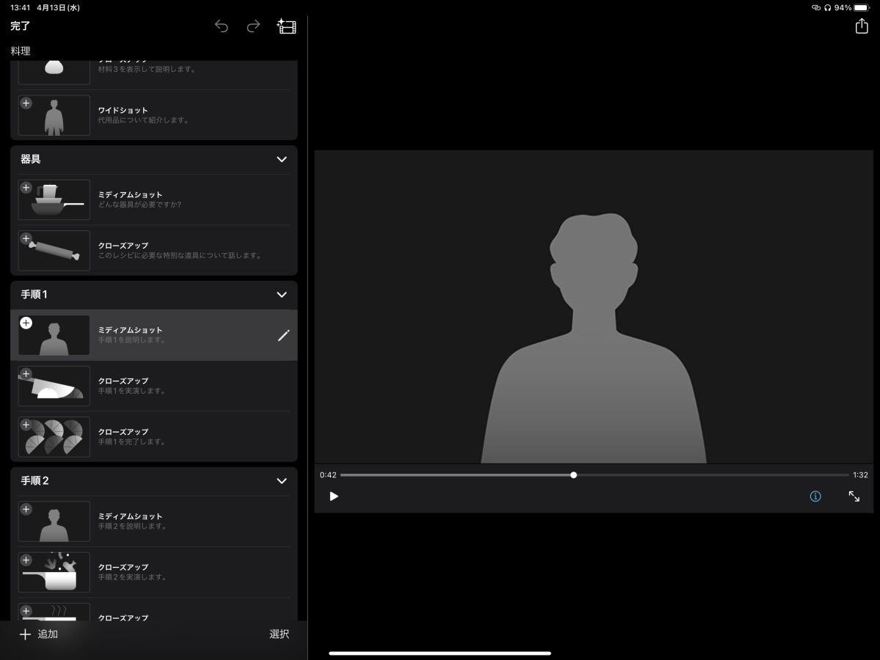The image size is (880, 660).
Task: Click the large video preview area
Action: point(594,307)
